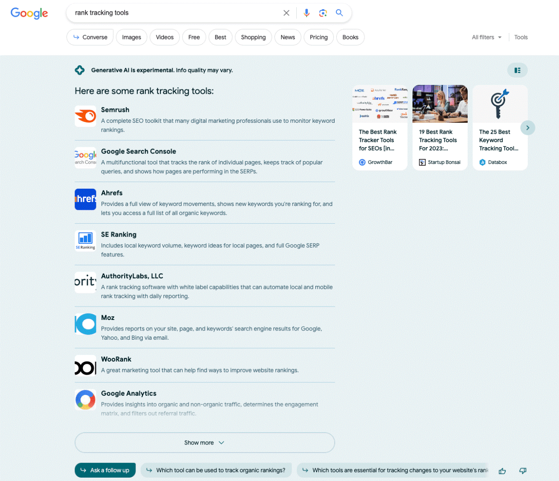
Task: Open the AuthorityLabs, LLC heading
Action: pyautogui.click(x=132, y=276)
